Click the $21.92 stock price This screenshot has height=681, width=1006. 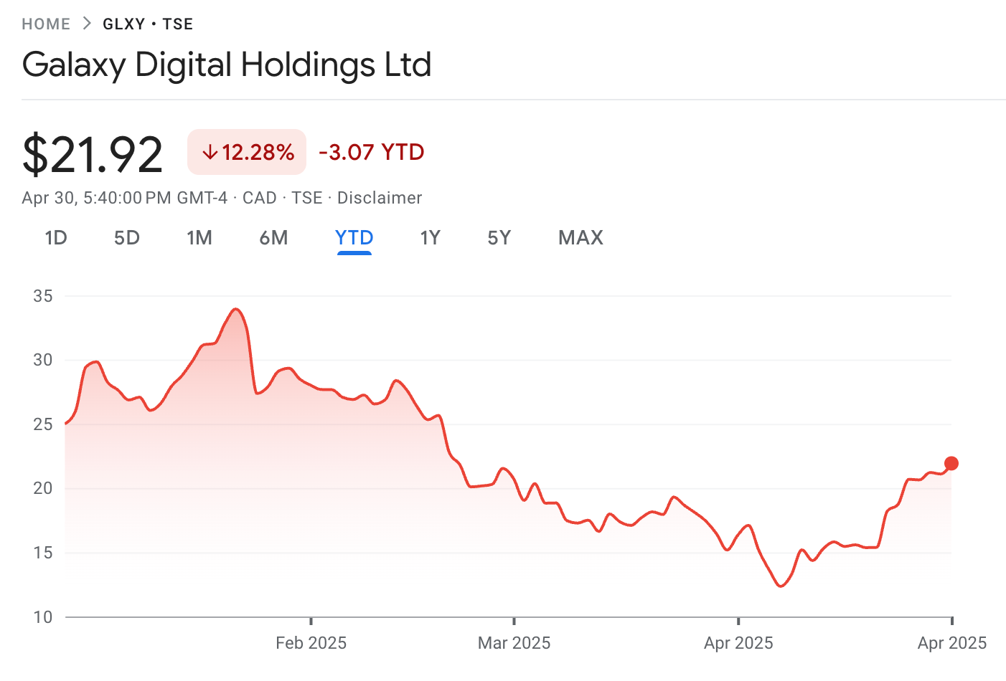coord(93,151)
